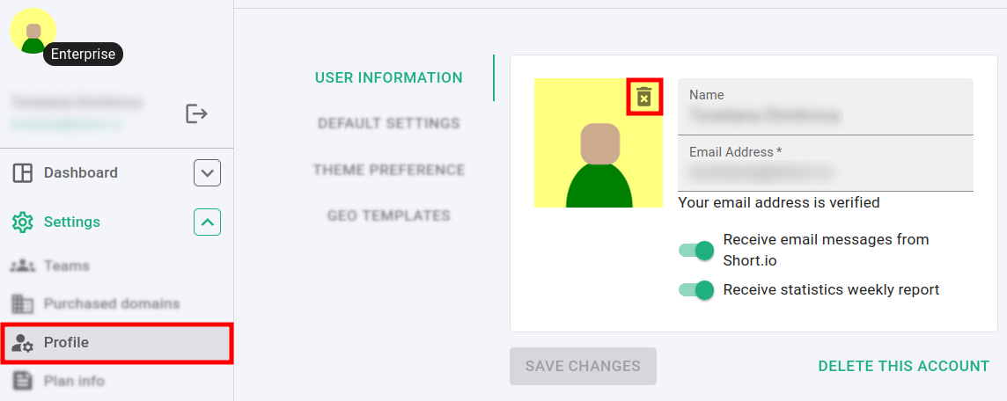Viewport: 1007px width, 401px height.
Task: Open the Default Settings tab
Action: [389, 123]
